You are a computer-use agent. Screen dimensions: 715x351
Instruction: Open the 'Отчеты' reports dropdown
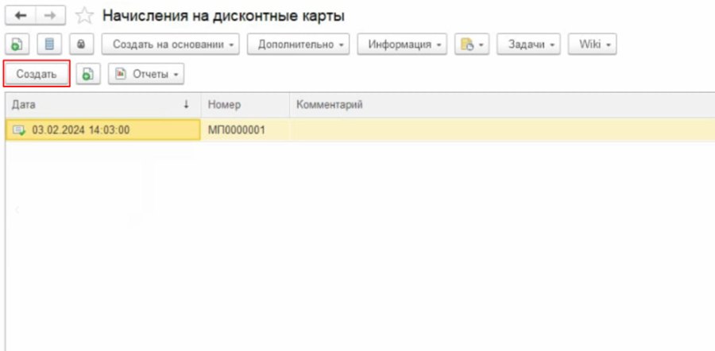click(x=146, y=74)
